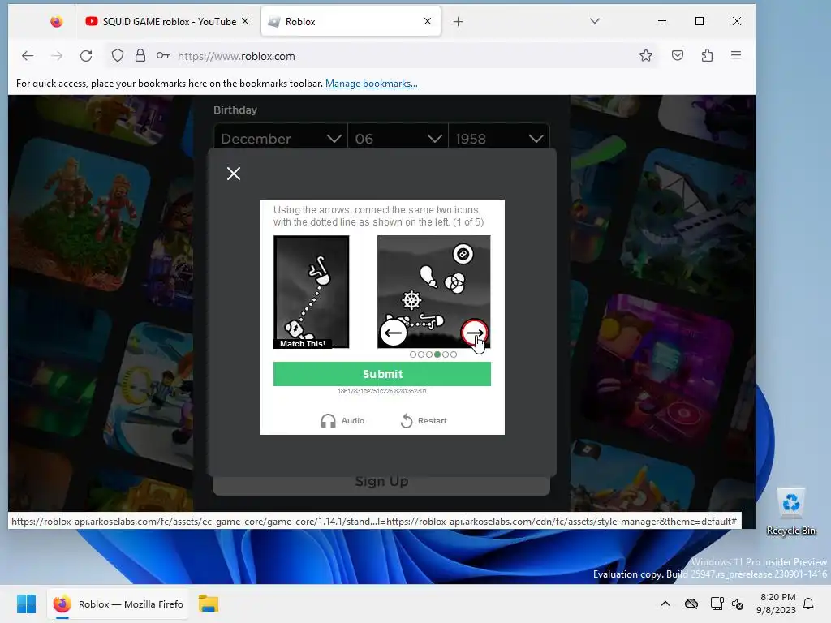831x623 pixels.
Task: Open the Windows Start menu
Action: coord(26,604)
